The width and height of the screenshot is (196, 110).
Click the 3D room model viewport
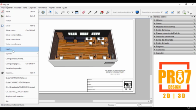point(83,48)
